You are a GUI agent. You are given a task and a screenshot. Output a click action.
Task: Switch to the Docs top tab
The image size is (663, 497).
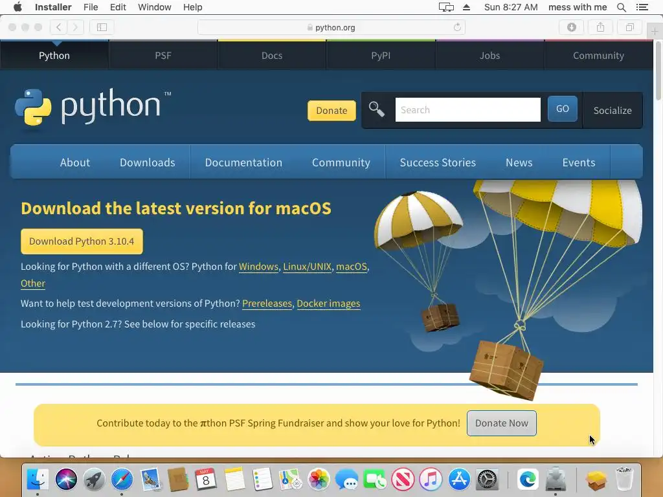272,56
